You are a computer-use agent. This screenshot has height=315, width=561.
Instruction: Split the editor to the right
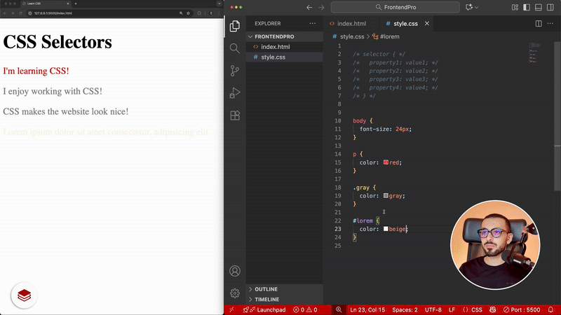539,23
